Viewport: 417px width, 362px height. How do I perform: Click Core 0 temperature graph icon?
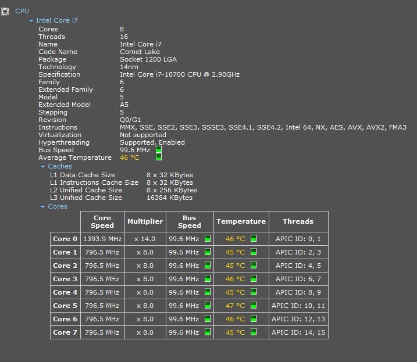coord(254,238)
